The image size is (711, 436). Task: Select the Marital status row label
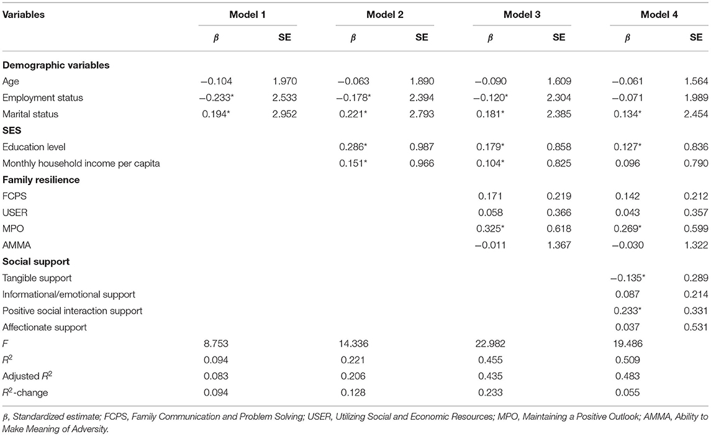tap(30, 114)
